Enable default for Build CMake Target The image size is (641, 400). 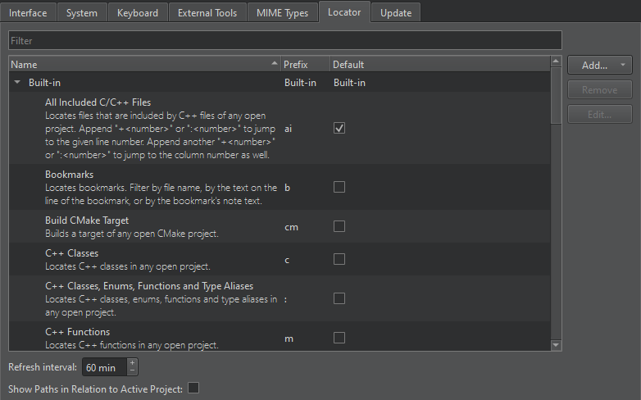pos(339,226)
